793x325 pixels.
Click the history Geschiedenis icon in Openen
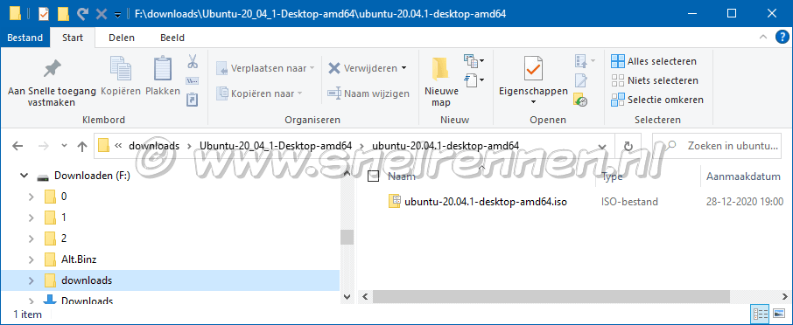(x=580, y=100)
